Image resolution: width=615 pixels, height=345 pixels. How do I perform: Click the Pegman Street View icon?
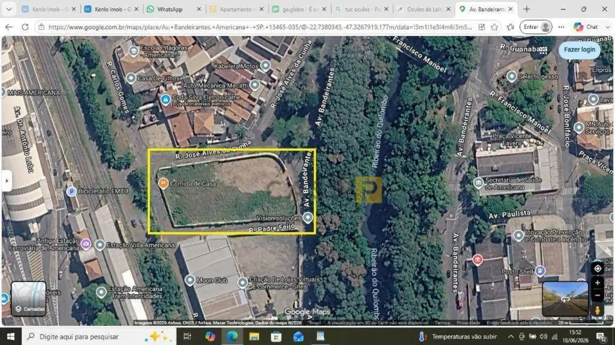coord(597,310)
